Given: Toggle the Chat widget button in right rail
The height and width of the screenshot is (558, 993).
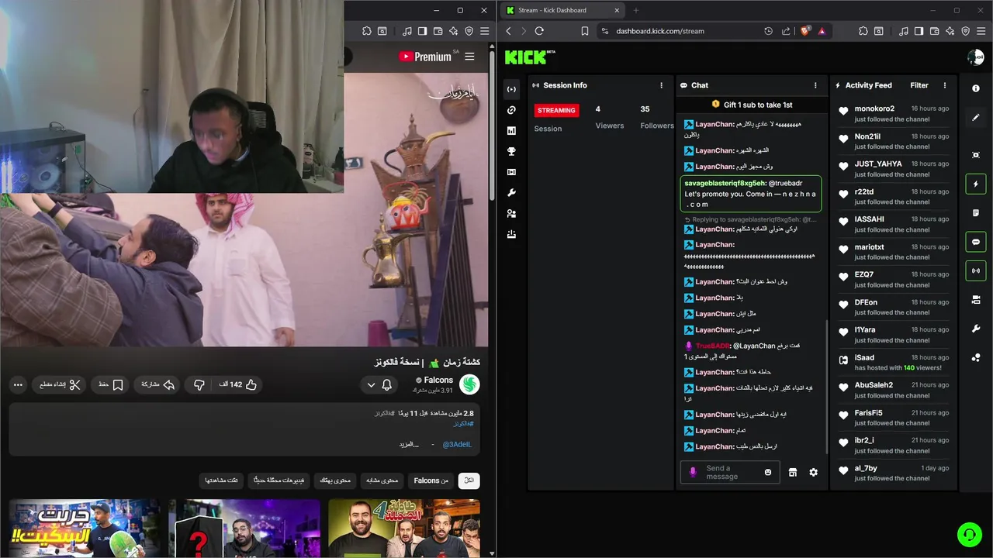Looking at the screenshot, I should tap(976, 242).
